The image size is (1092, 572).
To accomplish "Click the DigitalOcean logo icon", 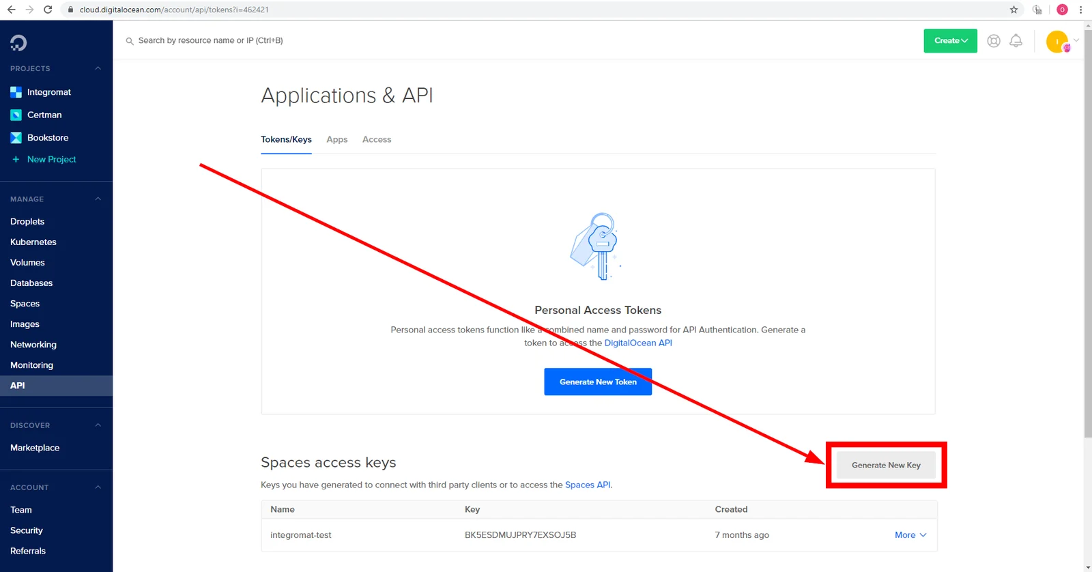I will [18, 43].
